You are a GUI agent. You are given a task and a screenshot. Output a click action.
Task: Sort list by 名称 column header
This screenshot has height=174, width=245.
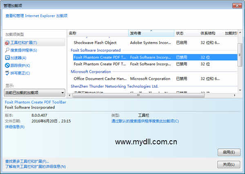98,33
